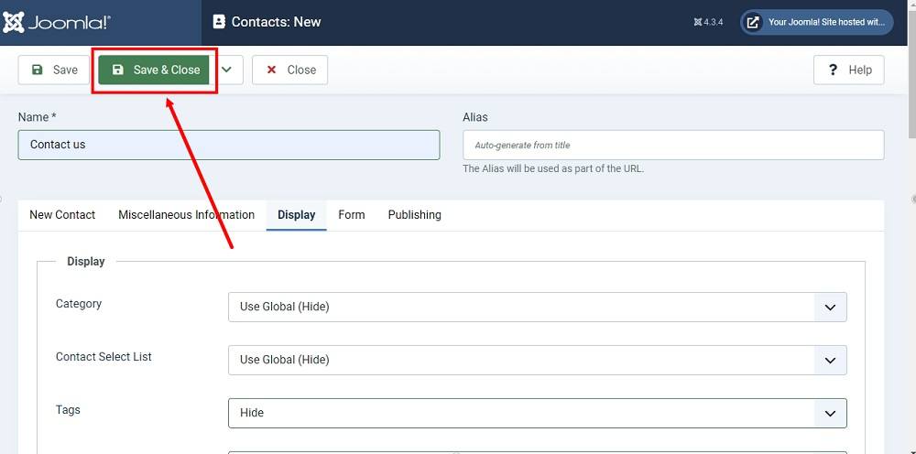Click the 'Category' field label
The image size is (916, 454).
tap(79, 304)
